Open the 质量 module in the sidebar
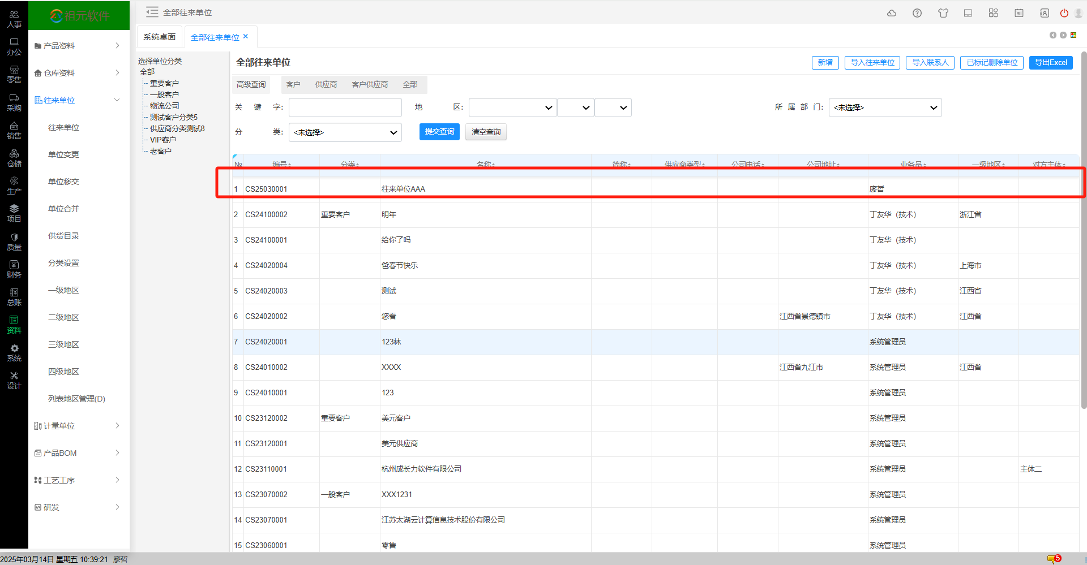The width and height of the screenshot is (1087, 565). click(x=14, y=241)
